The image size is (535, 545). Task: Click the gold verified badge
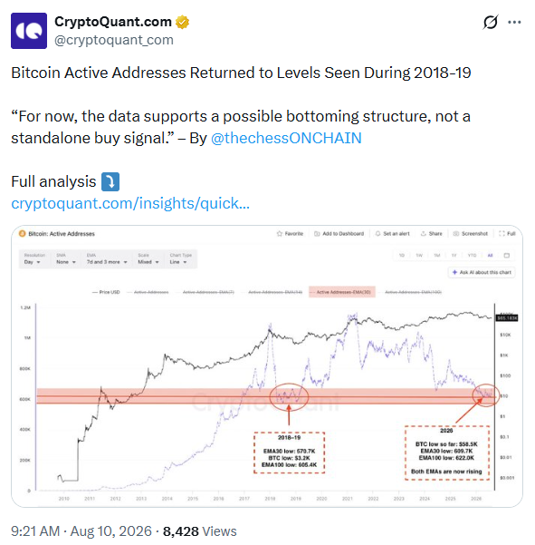[x=182, y=22]
